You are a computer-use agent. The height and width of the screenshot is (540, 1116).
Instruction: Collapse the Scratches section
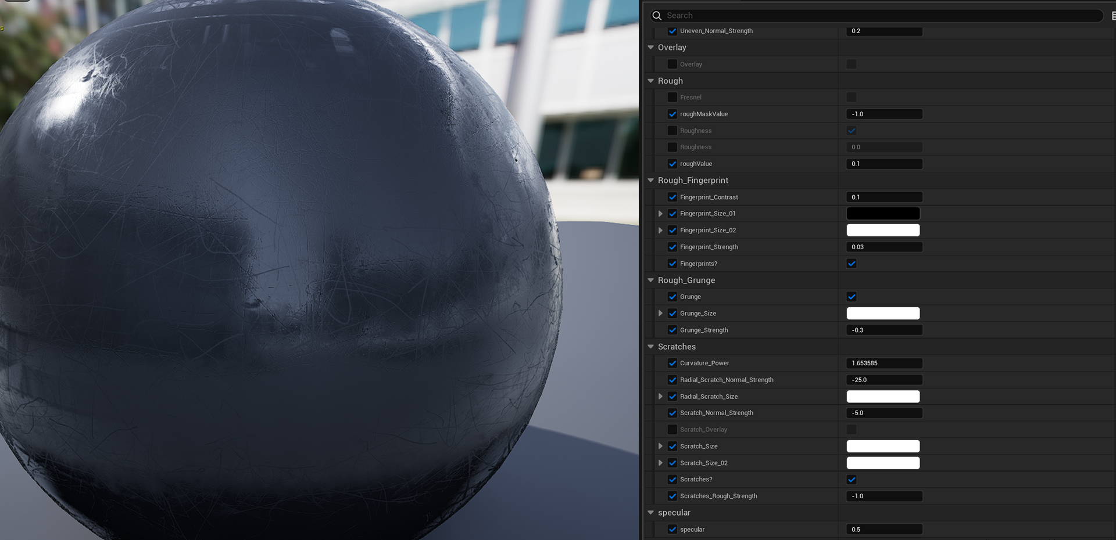(650, 347)
